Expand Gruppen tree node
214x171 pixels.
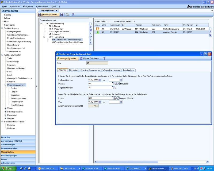pos(5,118)
